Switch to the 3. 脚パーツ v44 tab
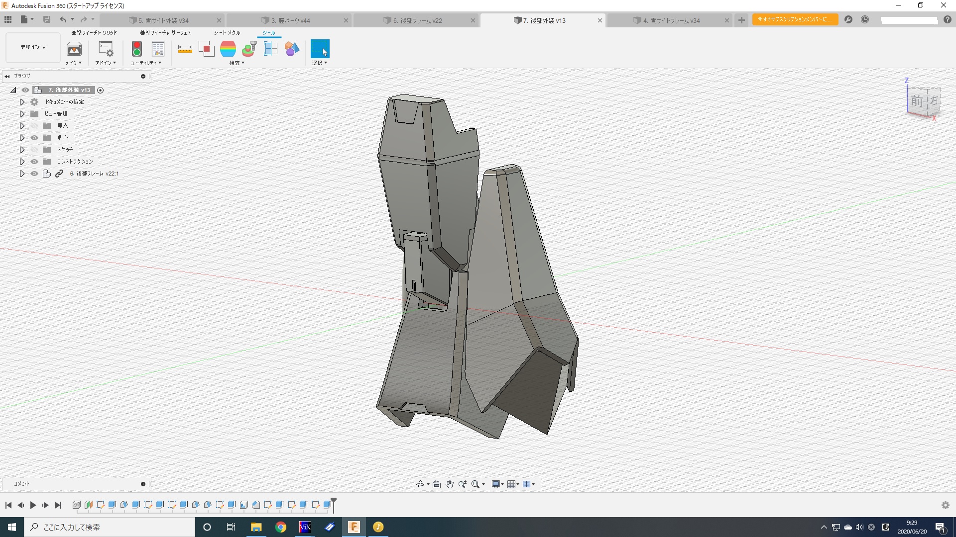Image resolution: width=956 pixels, height=537 pixels. click(x=290, y=20)
